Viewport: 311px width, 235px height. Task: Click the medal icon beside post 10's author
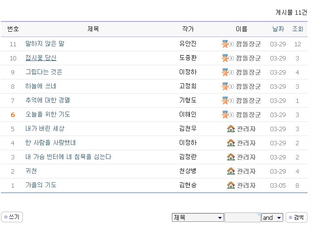(226, 58)
